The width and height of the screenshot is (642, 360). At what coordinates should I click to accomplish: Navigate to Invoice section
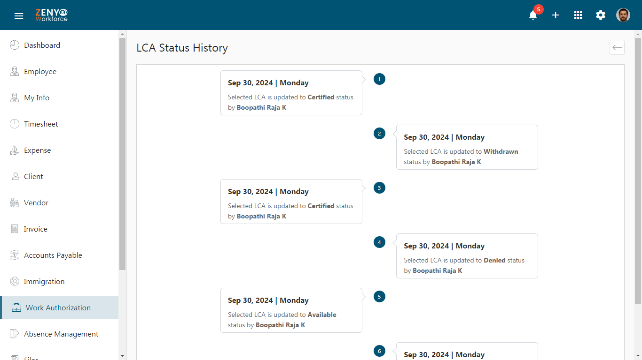(x=59, y=229)
